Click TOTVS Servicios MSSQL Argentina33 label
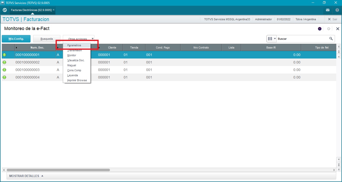Screen dimensions: 342x182 click(x=227, y=19)
